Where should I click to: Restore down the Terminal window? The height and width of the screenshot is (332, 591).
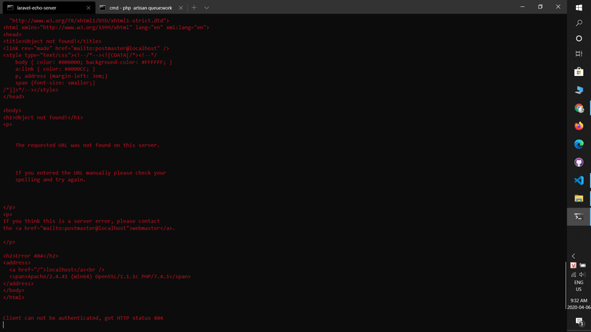coord(540,6)
